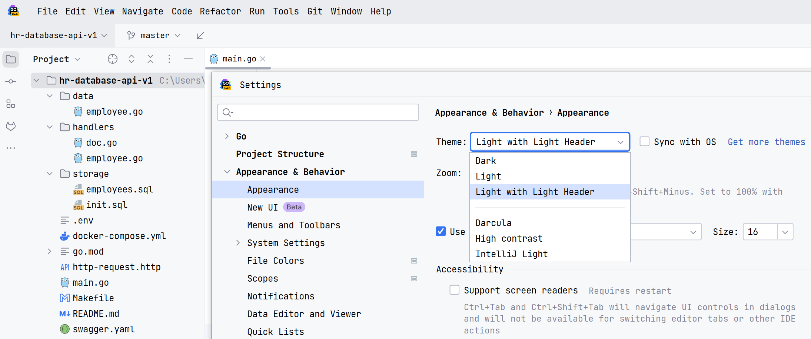Click project-level icon beside File Colors
Screen dimensions: 811x339
coord(414,261)
